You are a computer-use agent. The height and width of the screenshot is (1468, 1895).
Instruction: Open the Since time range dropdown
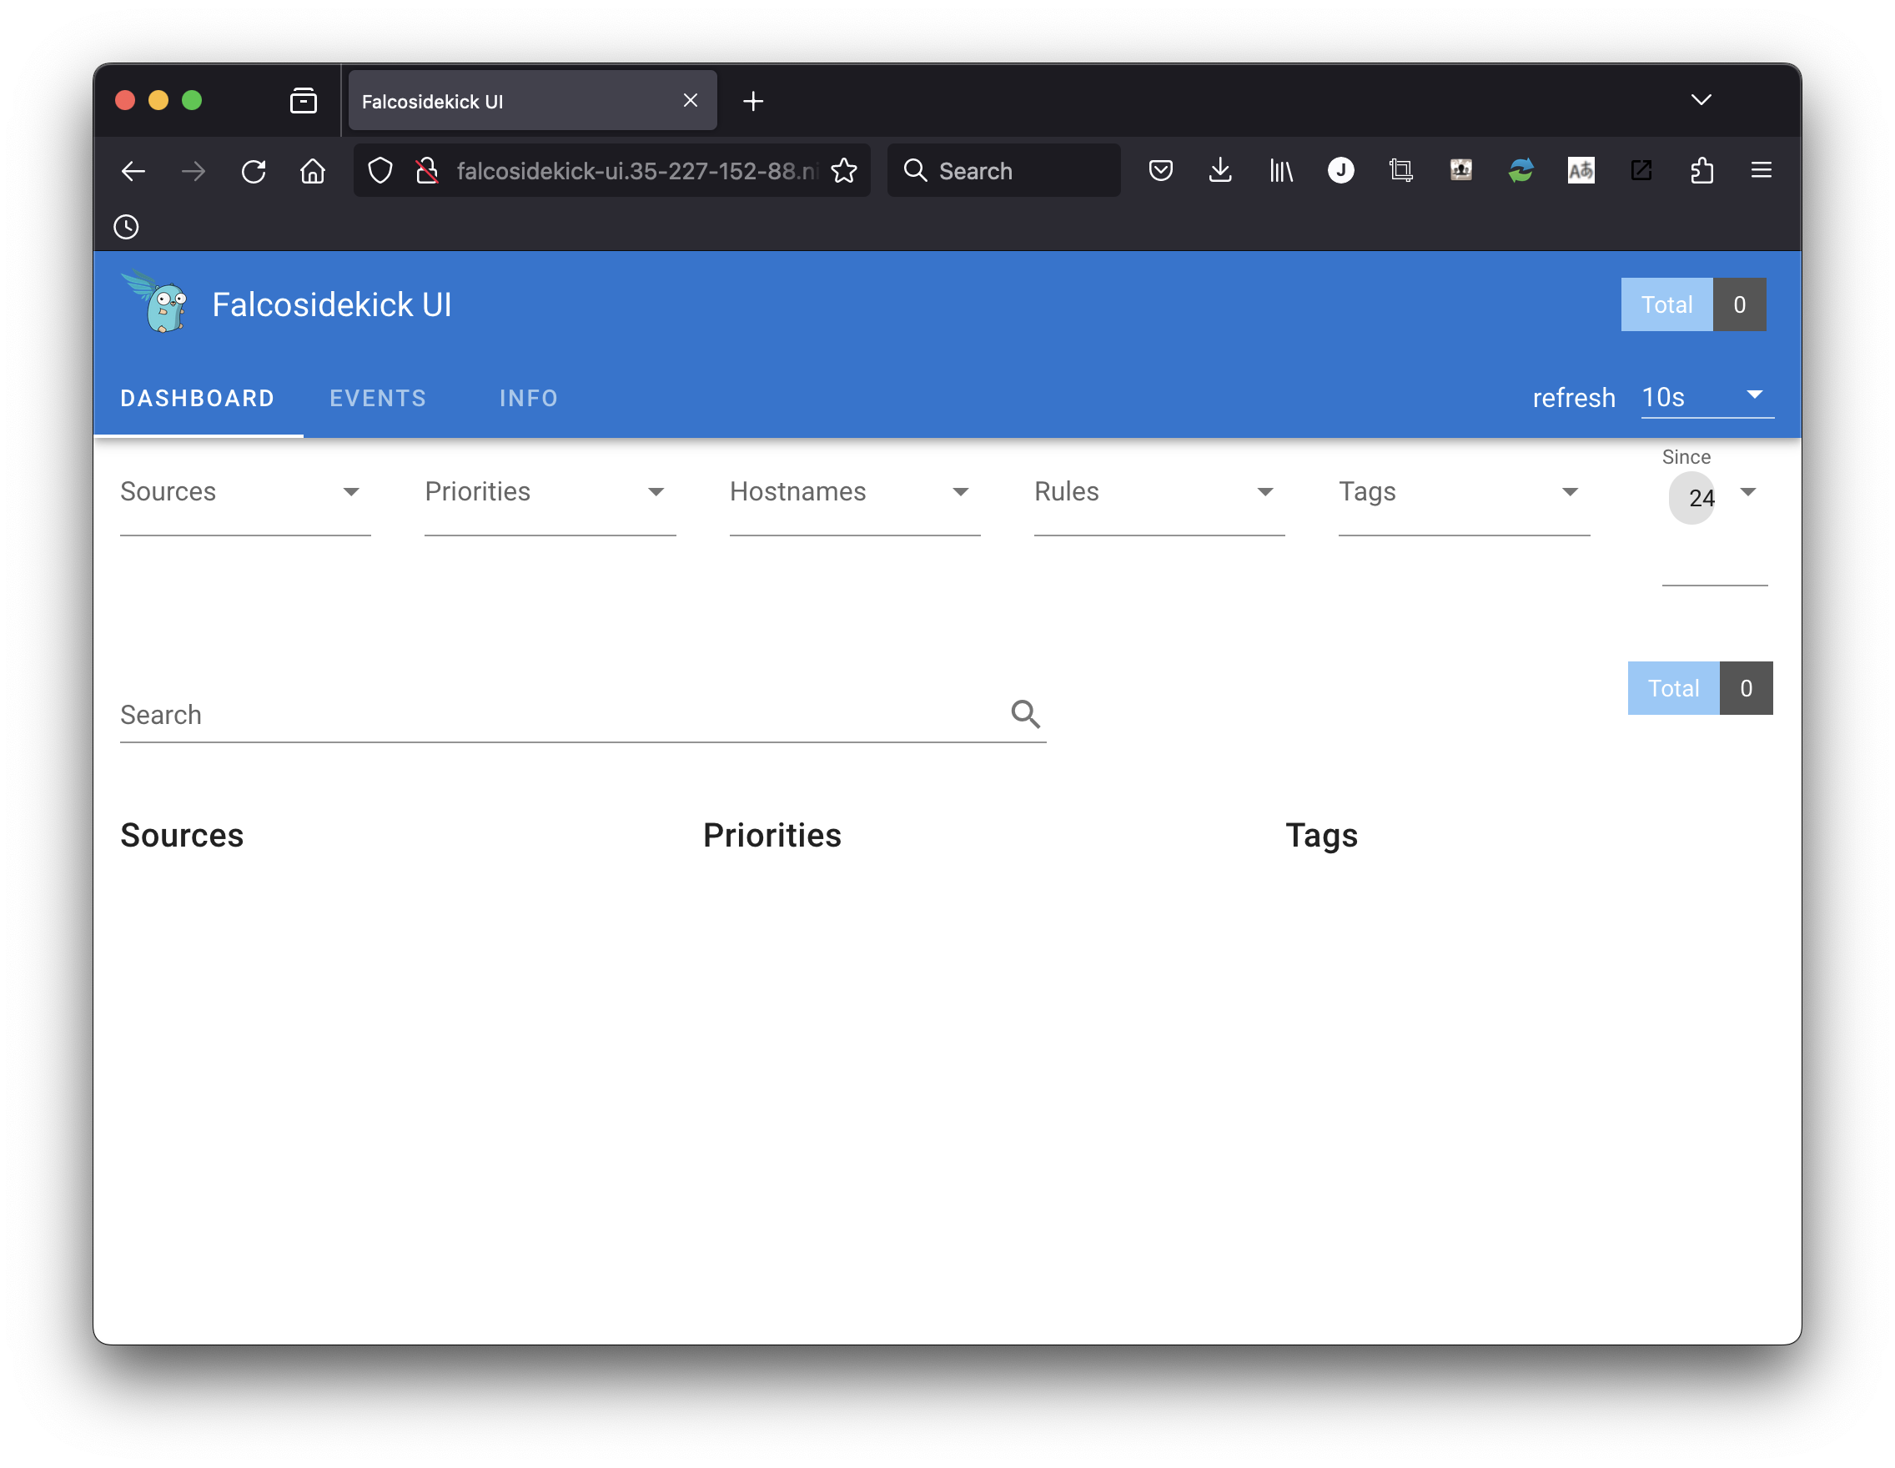pos(1748,493)
